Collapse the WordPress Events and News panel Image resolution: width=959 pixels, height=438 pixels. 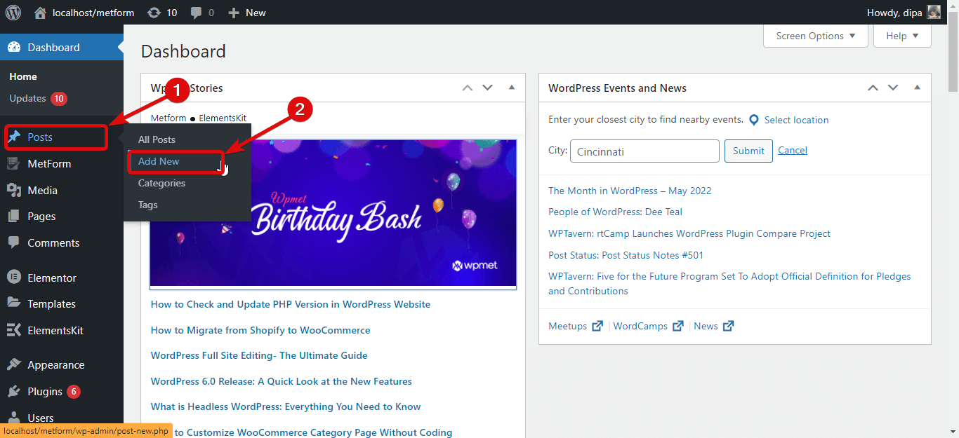[917, 88]
